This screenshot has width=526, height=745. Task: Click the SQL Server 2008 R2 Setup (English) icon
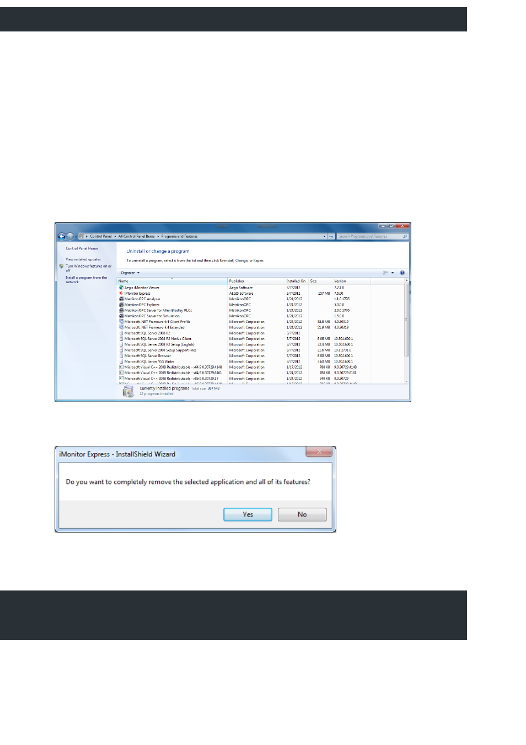point(121,344)
